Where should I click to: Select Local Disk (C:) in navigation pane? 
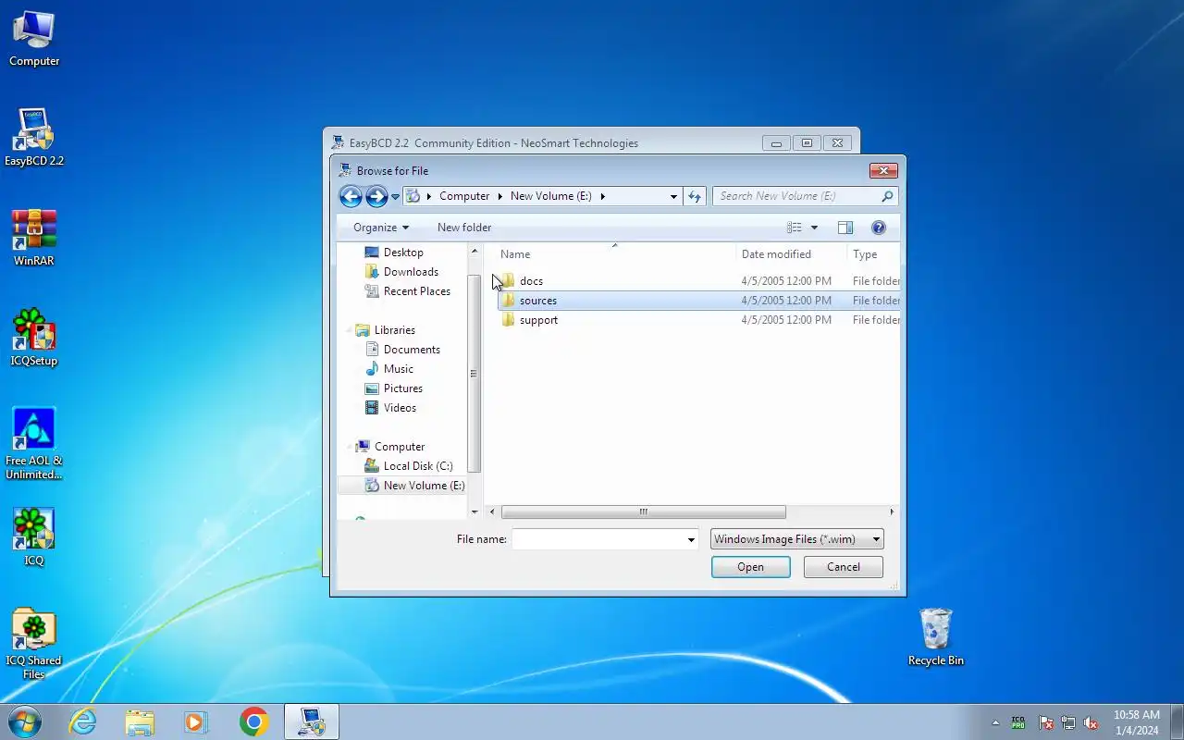point(418,466)
